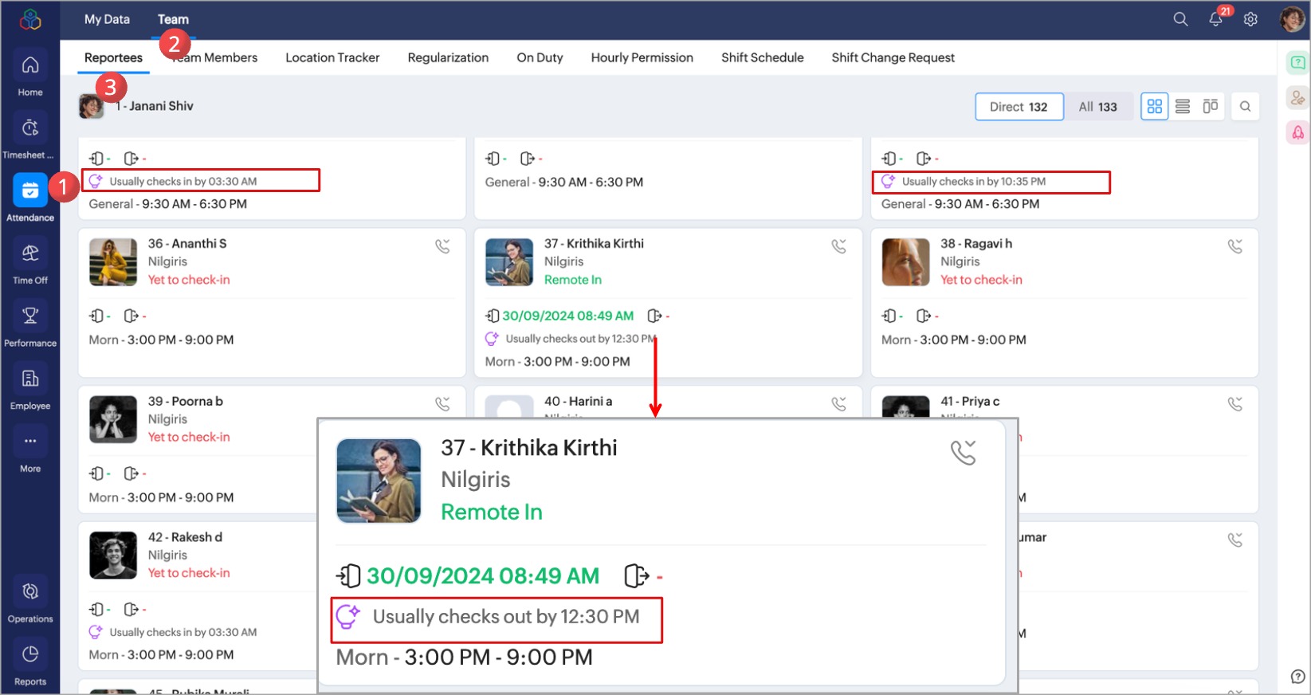1311x695 pixels.
Task: Open the Timesheet module icon
Action: [x=30, y=128]
